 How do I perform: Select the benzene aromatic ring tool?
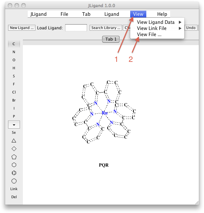click(x=14, y=173)
